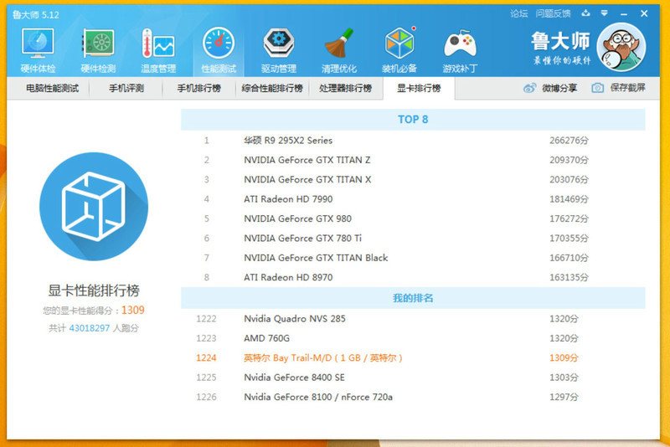
Task: Click 保存截屏 save screenshot button
Action: (618, 89)
